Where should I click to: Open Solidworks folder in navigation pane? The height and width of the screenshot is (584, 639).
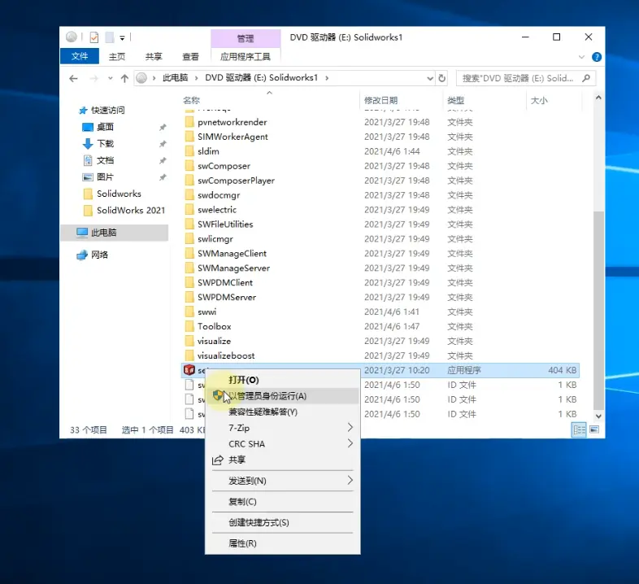119,194
